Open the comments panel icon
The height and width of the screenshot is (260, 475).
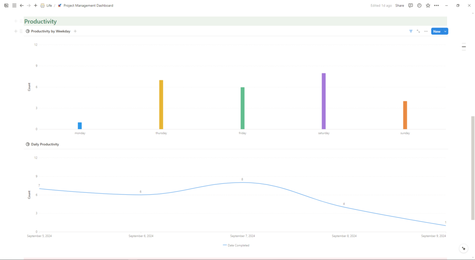(410, 6)
